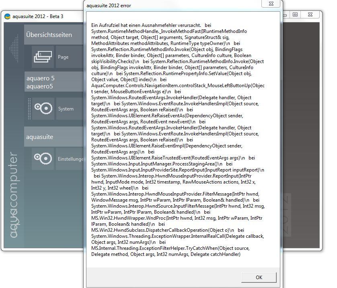Click OK in the error dialog
337x288 pixels.
[x=259, y=277]
